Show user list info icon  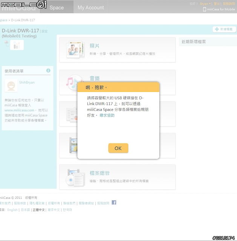click(48, 70)
